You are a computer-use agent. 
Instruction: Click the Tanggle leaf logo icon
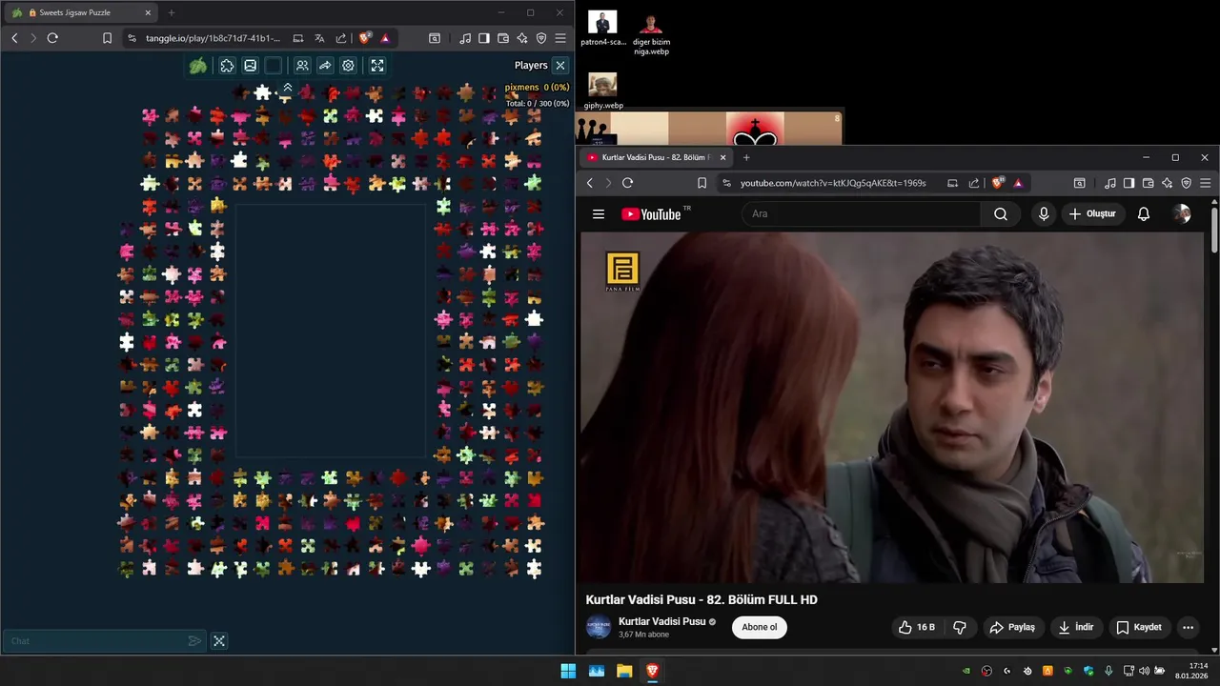(x=197, y=66)
